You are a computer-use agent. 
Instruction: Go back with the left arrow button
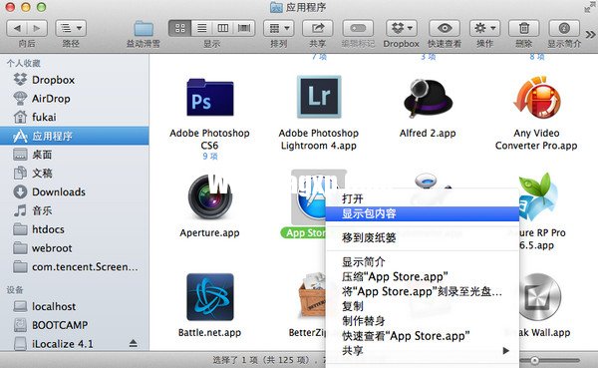tap(17, 28)
